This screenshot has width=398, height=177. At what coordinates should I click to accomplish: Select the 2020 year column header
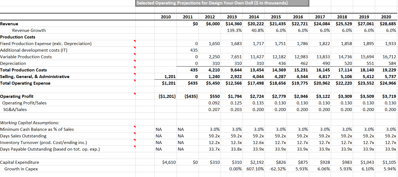(x=386, y=17)
